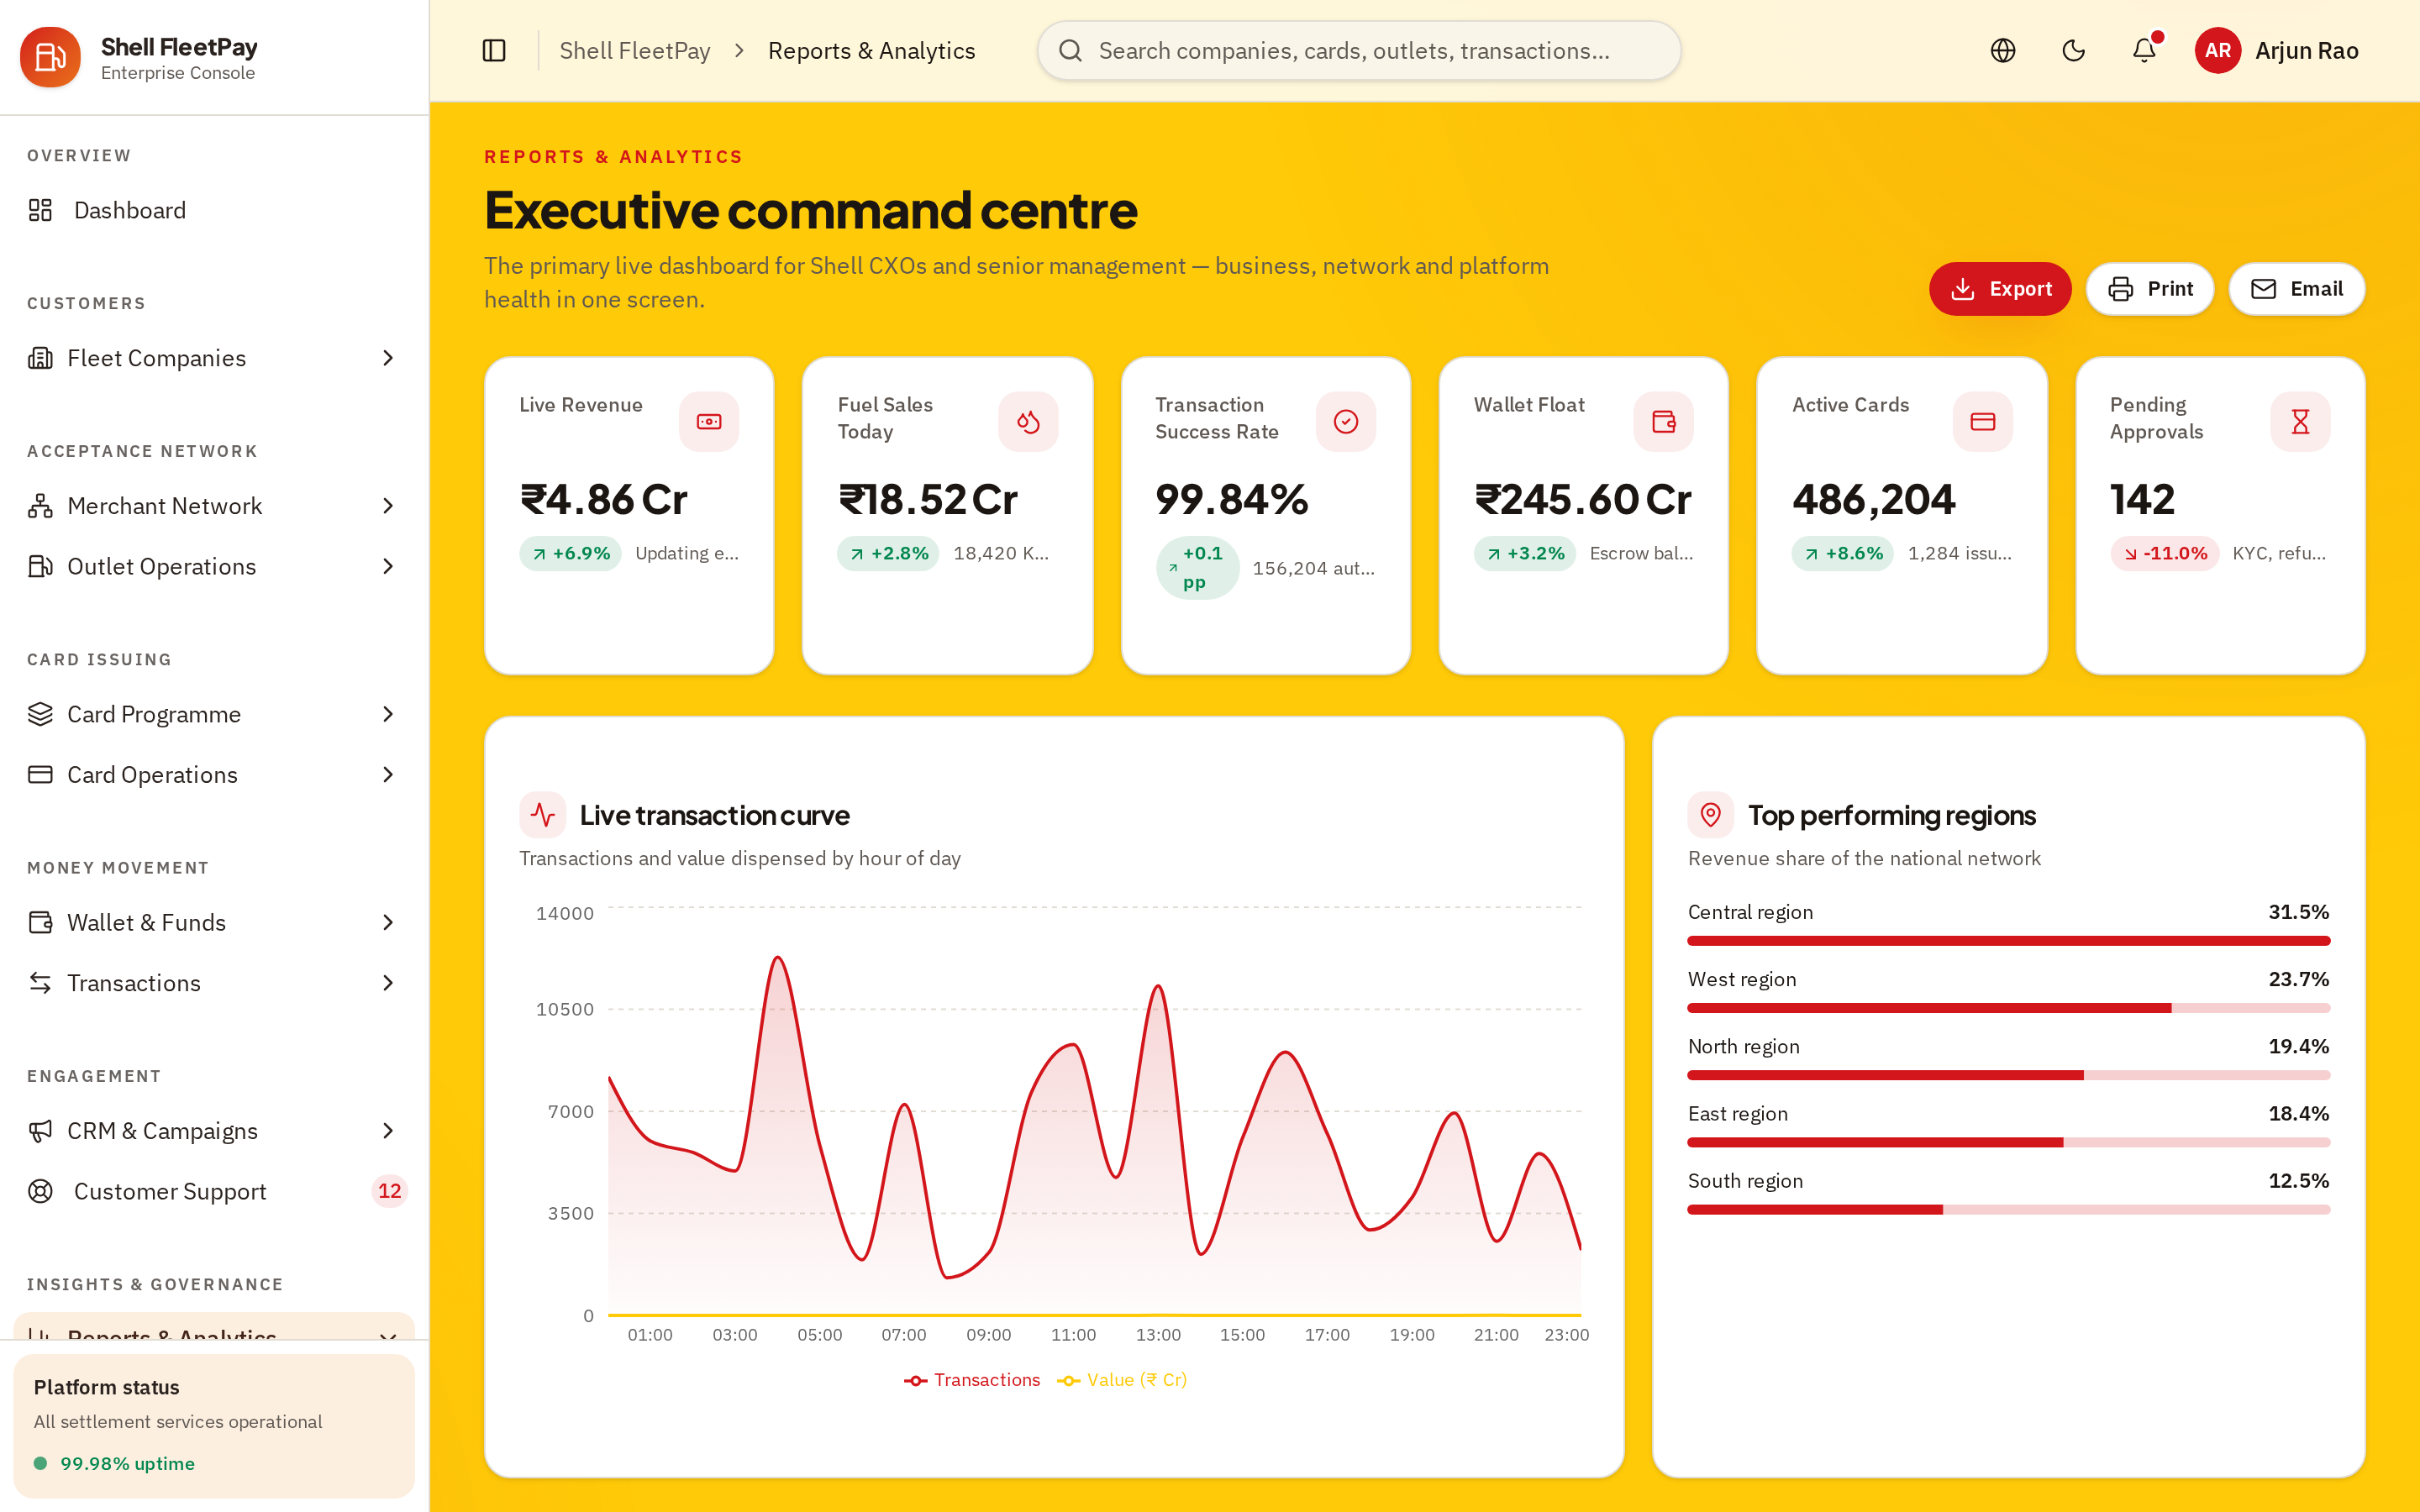Click the Wallet Float +3.2% badge
This screenshot has width=2420, height=1512.
[1525, 553]
